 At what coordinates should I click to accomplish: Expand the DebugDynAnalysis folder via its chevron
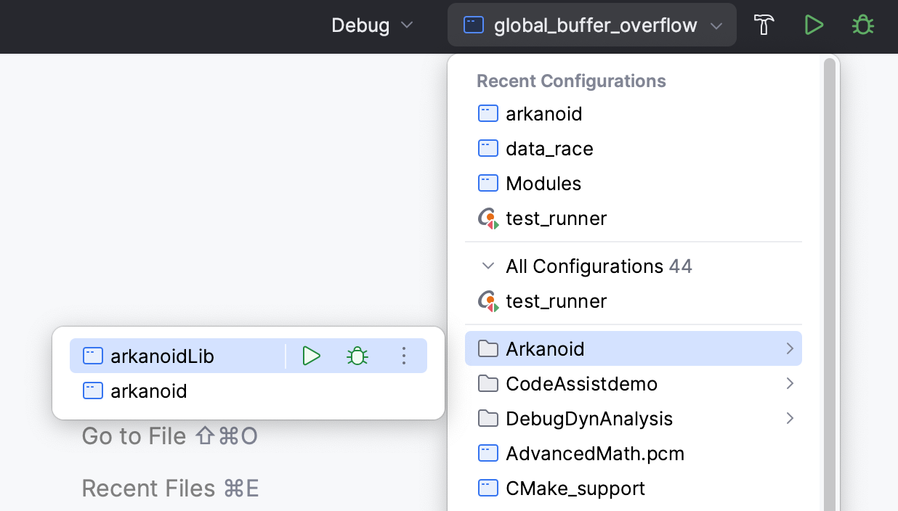(790, 418)
